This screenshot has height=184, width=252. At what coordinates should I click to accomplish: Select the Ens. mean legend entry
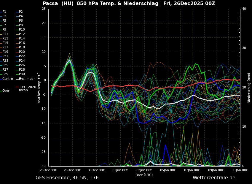click(x=27, y=79)
